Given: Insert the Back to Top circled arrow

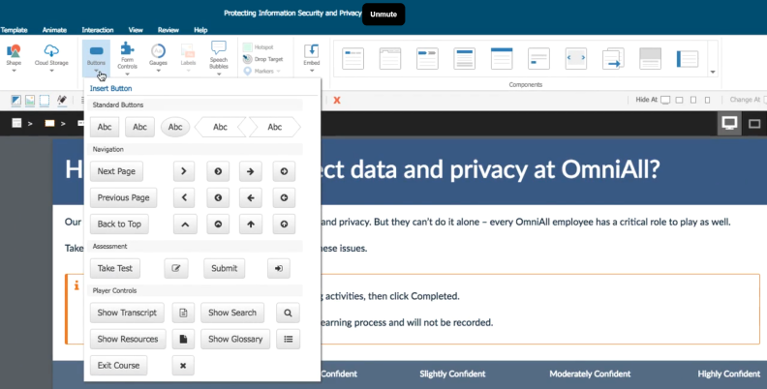Looking at the screenshot, I should click(x=284, y=224).
